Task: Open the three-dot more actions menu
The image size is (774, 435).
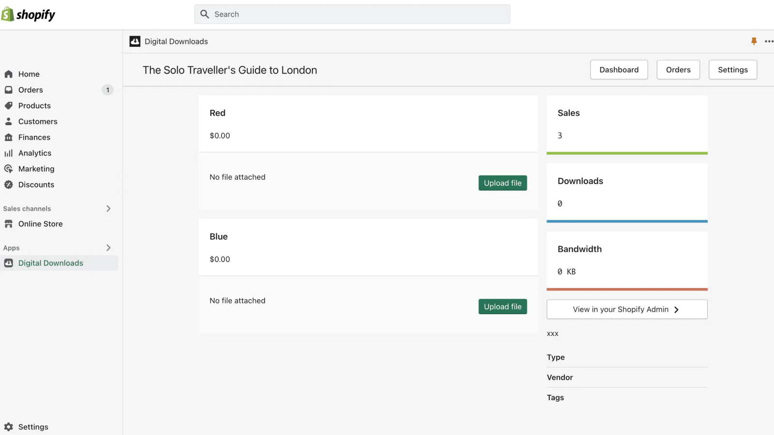Action: coord(769,42)
